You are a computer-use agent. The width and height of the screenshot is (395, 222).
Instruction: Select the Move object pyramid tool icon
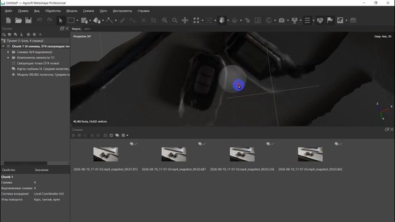(97, 20)
